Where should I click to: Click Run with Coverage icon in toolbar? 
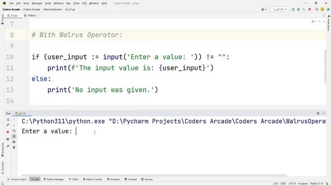304,9
